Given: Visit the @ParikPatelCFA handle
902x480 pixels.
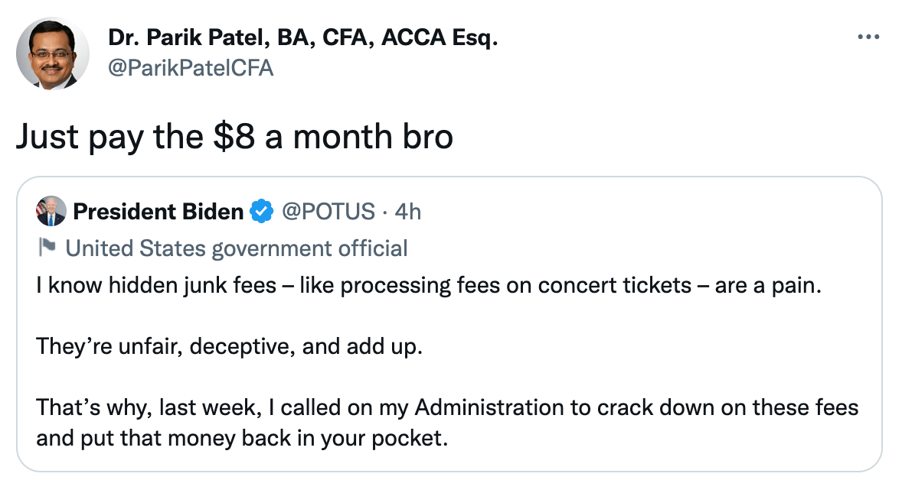Looking at the screenshot, I should [191, 68].
